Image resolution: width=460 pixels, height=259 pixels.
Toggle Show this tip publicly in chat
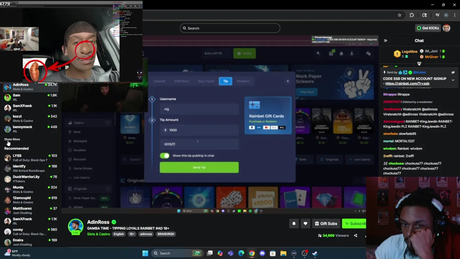click(165, 155)
